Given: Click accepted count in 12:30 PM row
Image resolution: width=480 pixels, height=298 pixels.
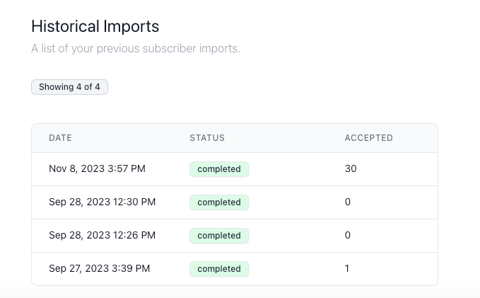Looking at the screenshot, I should pyautogui.click(x=348, y=202).
